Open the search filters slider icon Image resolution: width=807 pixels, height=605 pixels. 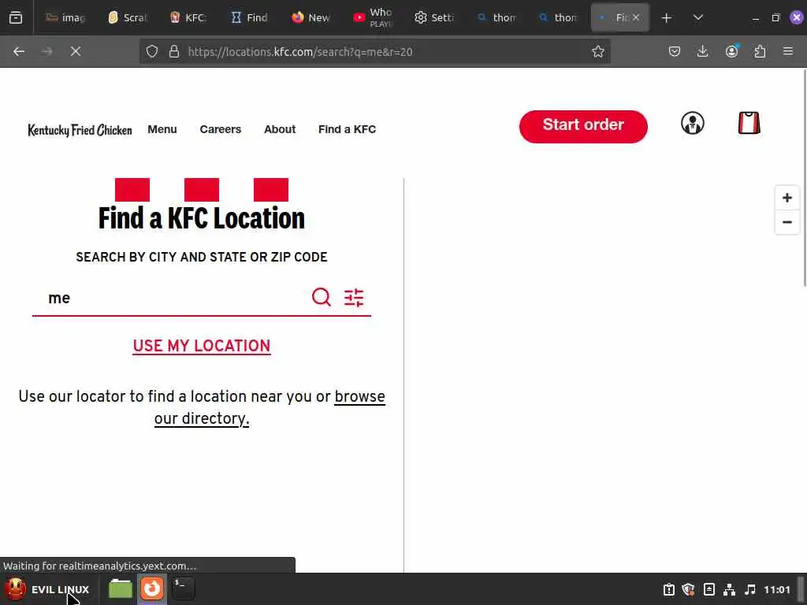pos(354,297)
